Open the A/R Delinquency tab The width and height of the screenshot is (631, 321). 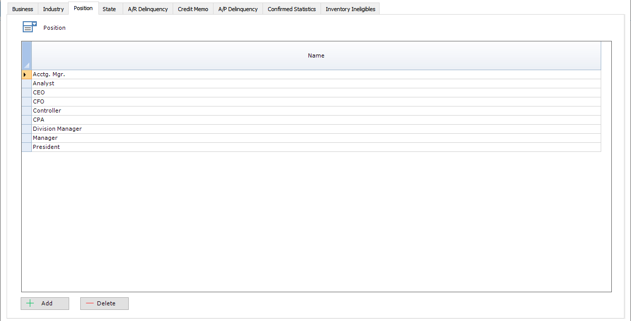coord(147,9)
